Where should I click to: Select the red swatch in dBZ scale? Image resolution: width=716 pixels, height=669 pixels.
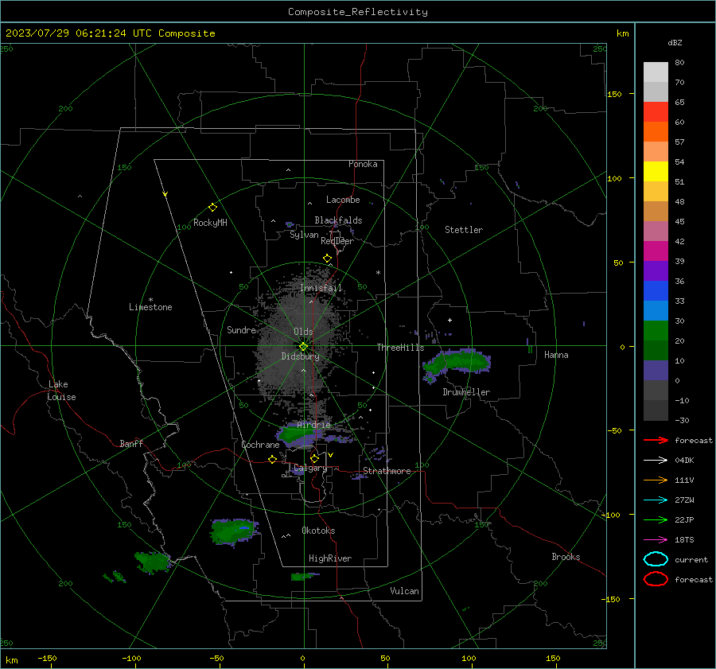656,111
